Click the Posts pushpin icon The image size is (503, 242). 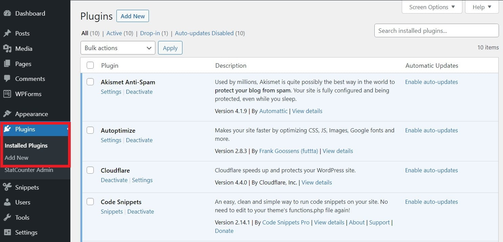tap(7, 34)
